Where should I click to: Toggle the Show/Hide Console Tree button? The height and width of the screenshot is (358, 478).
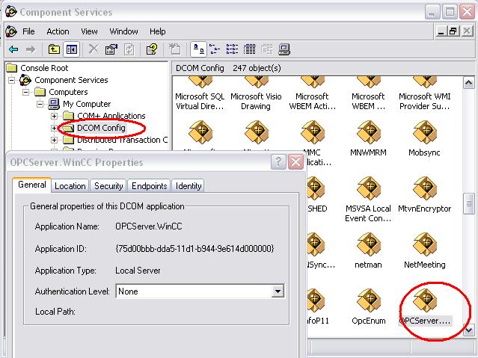tap(71, 49)
